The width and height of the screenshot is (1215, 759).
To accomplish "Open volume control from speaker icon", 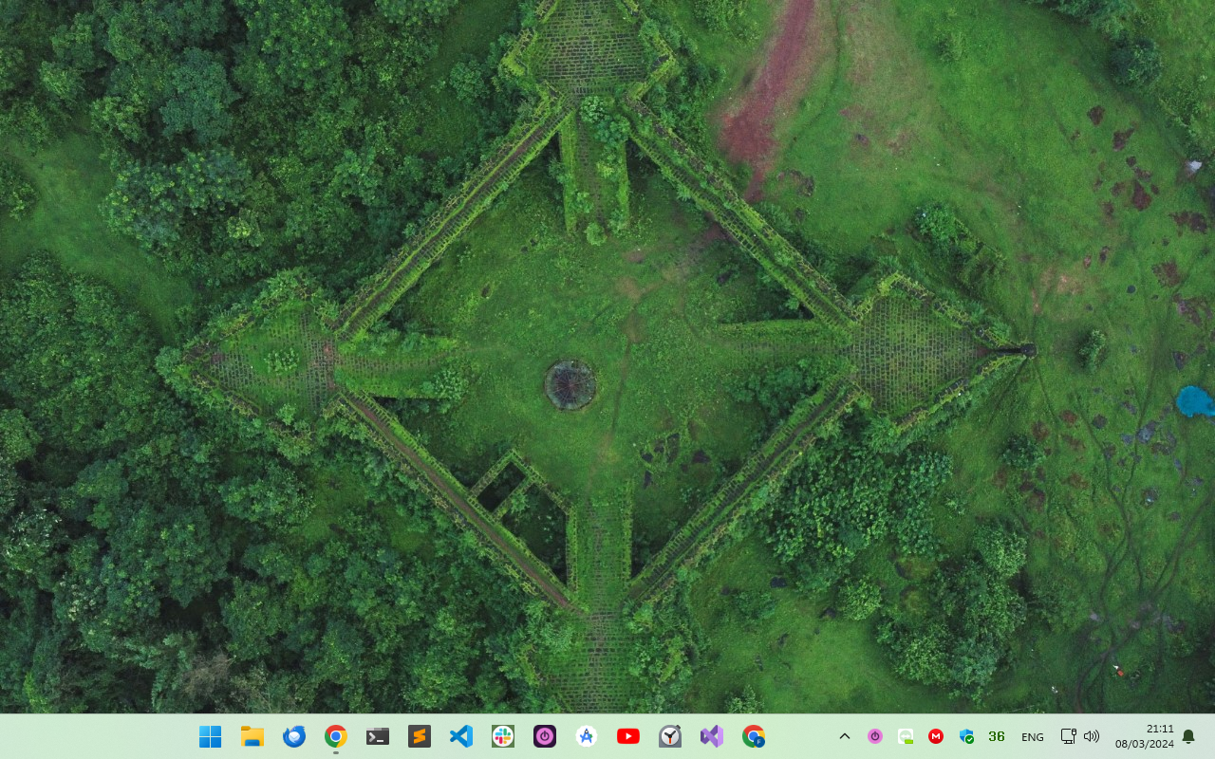I will click(1092, 736).
